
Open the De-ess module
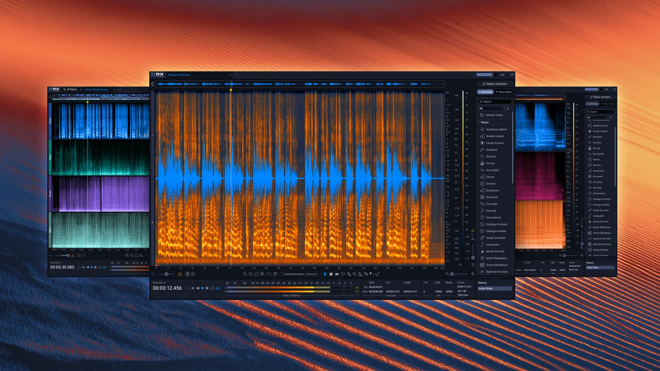(x=488, y=177)
